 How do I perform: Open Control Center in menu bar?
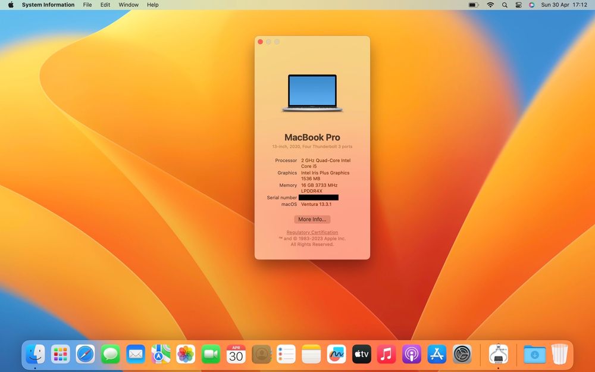click(x=518, y=5)
